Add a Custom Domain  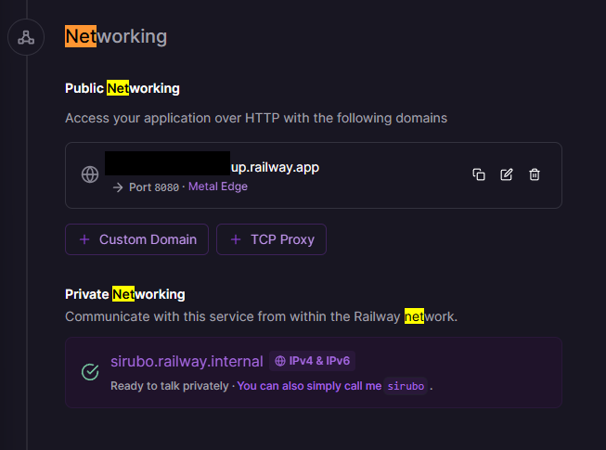[136, 239]
